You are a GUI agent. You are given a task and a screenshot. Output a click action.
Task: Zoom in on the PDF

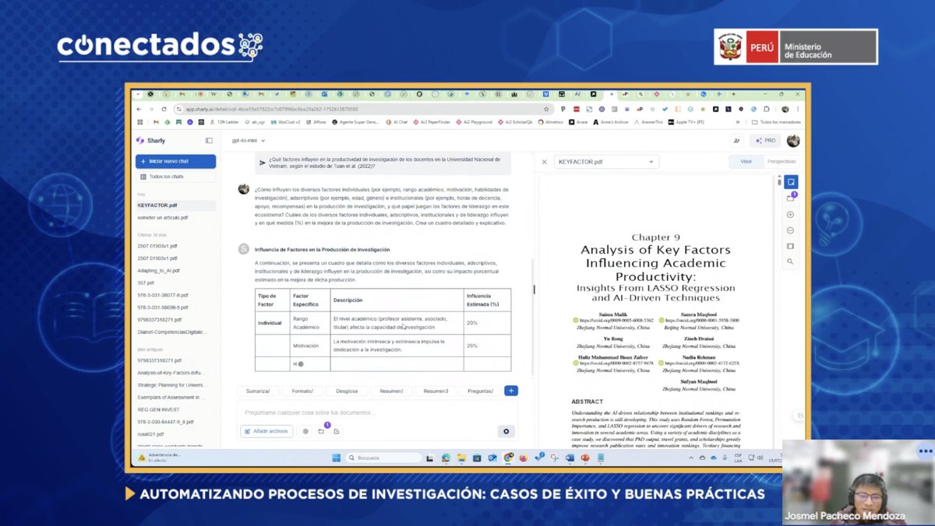791,215
